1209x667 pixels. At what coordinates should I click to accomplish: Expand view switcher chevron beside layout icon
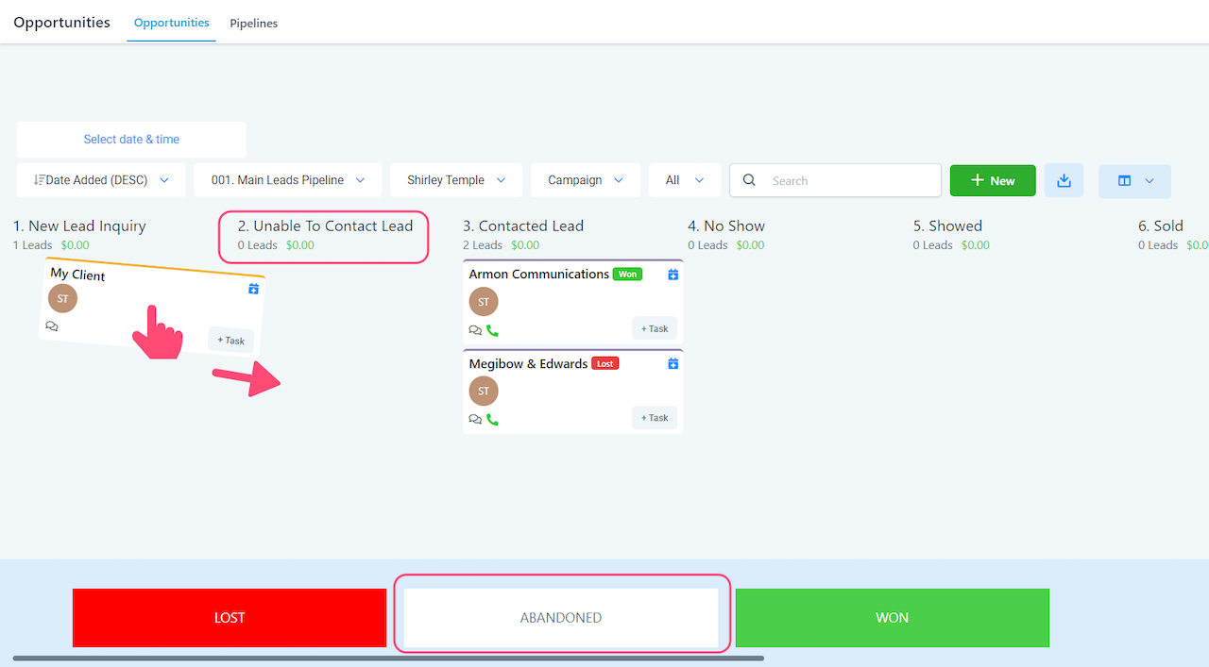(1149, 180)
